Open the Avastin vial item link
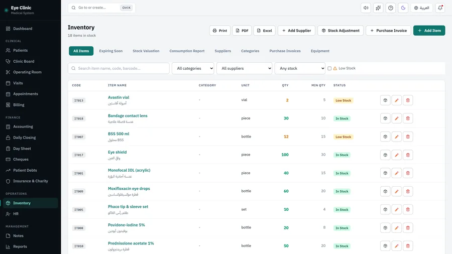This screenshot has height=254, width=452. pos(119,97)
